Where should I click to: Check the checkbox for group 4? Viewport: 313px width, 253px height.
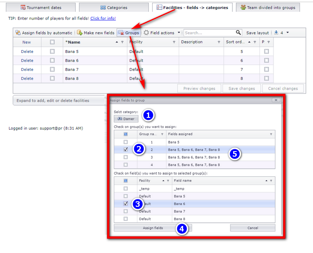point(126,164)
